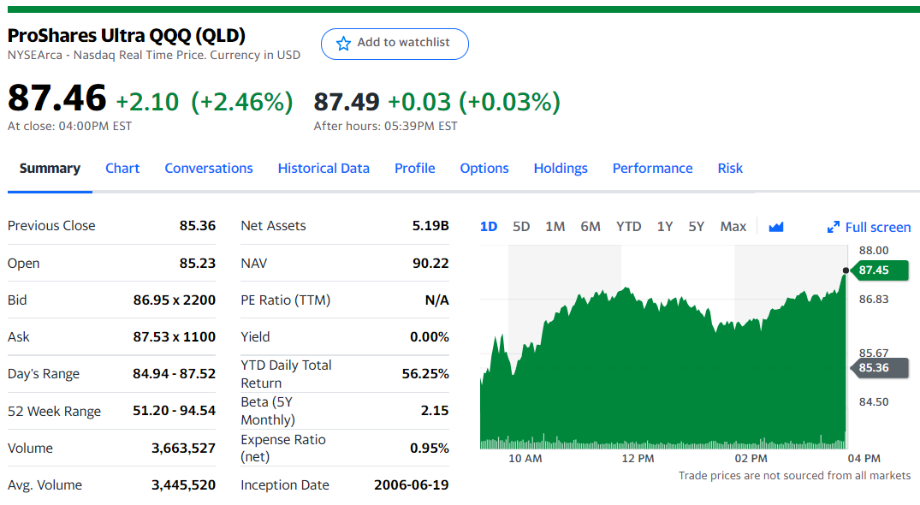The width and height of the screenshot is (920, 505).
Task: Click the Yield value 0.00%
Action: click(430, 337)
